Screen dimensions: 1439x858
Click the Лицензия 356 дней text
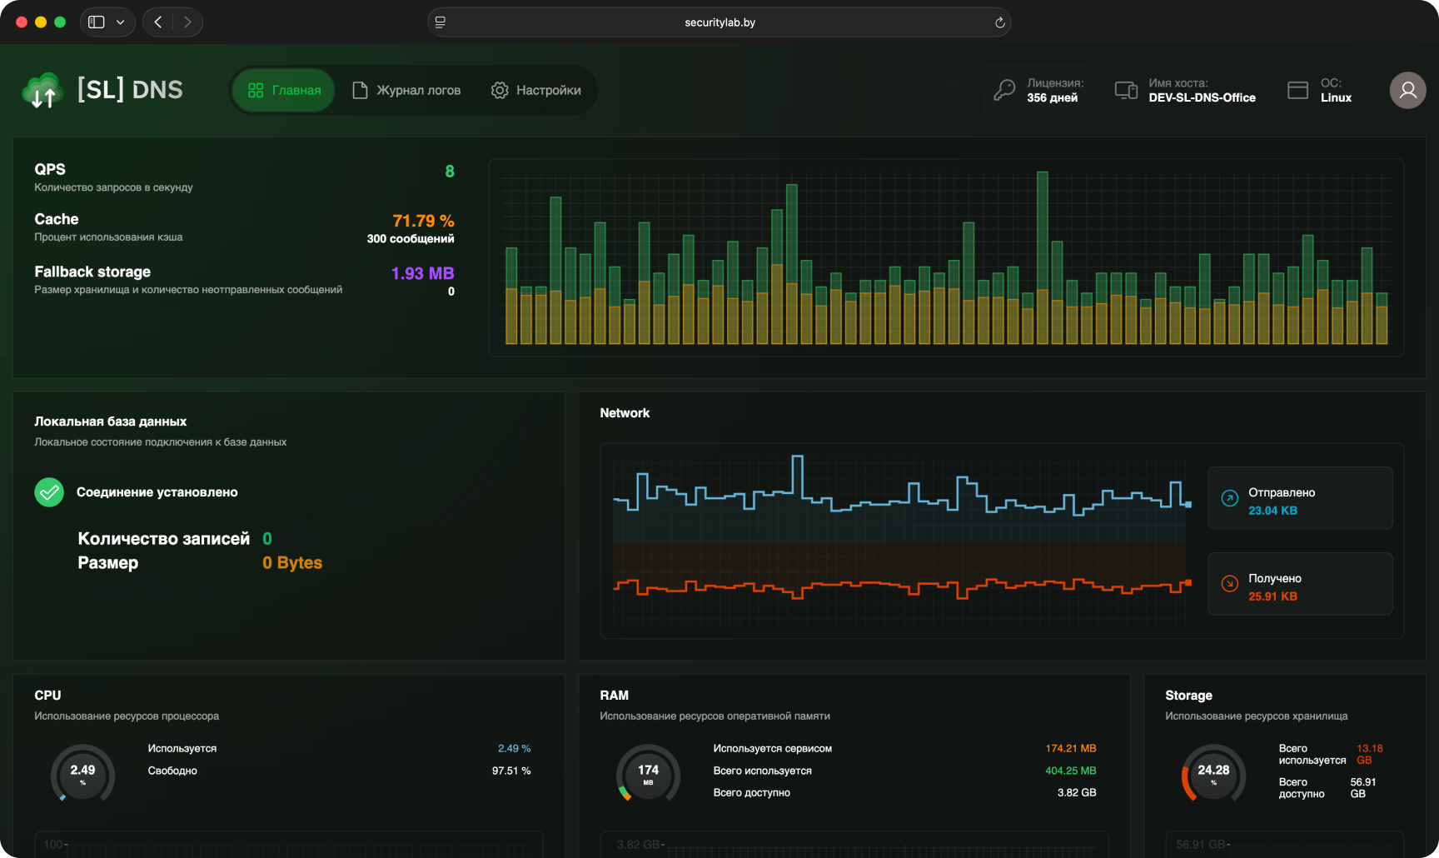click(1055, 90)
